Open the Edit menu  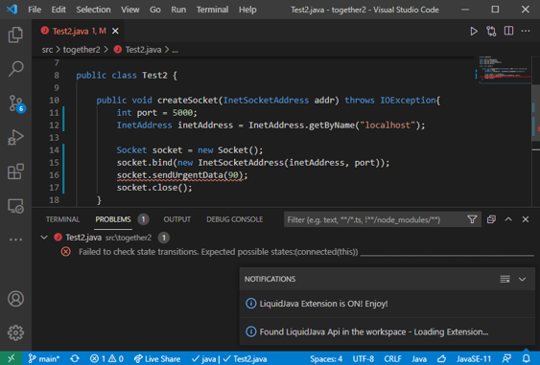click(x=59, y=10)
